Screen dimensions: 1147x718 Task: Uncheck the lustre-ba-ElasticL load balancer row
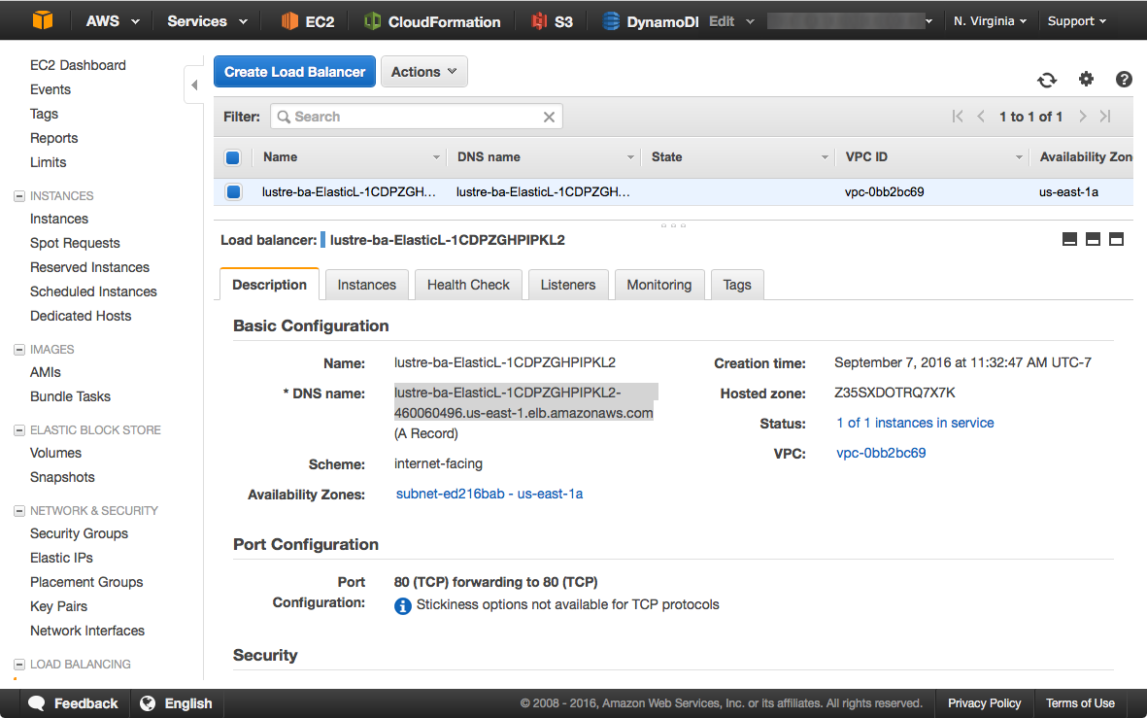pos(233,191)
